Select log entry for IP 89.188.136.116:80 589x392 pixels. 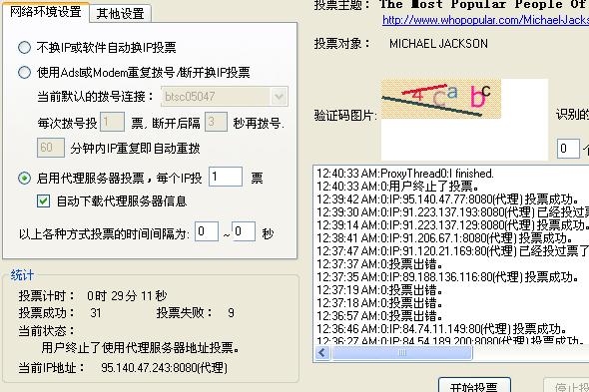click(x=447, y=277)
